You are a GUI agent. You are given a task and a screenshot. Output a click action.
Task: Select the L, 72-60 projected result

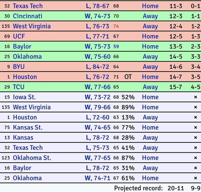(97, 117)
